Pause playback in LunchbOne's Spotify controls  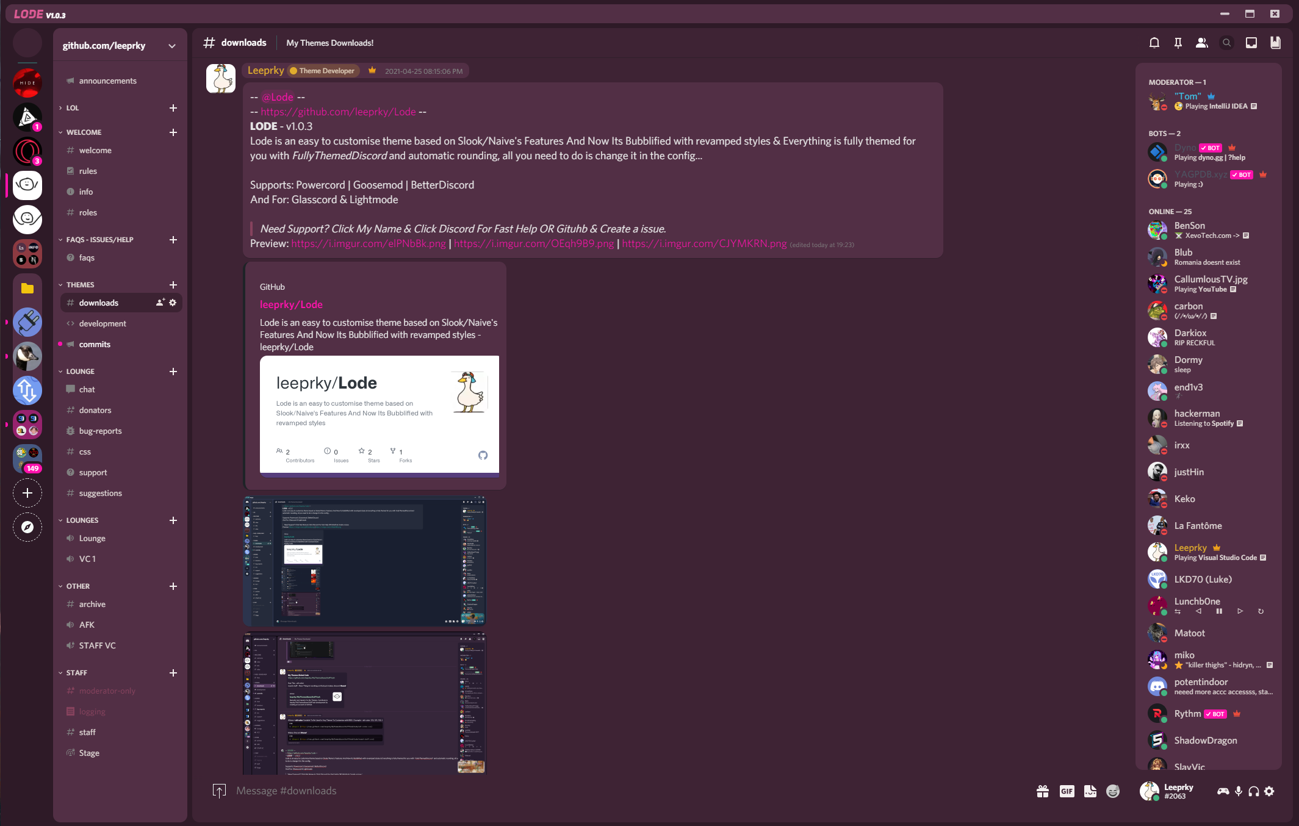pyautogui.click(x=1218, y=611)
